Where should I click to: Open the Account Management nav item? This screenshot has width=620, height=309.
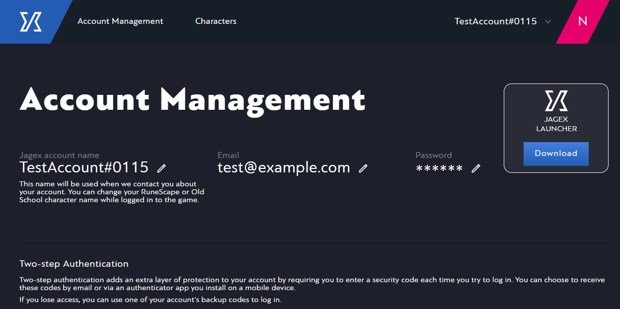(x=120, y=21)
